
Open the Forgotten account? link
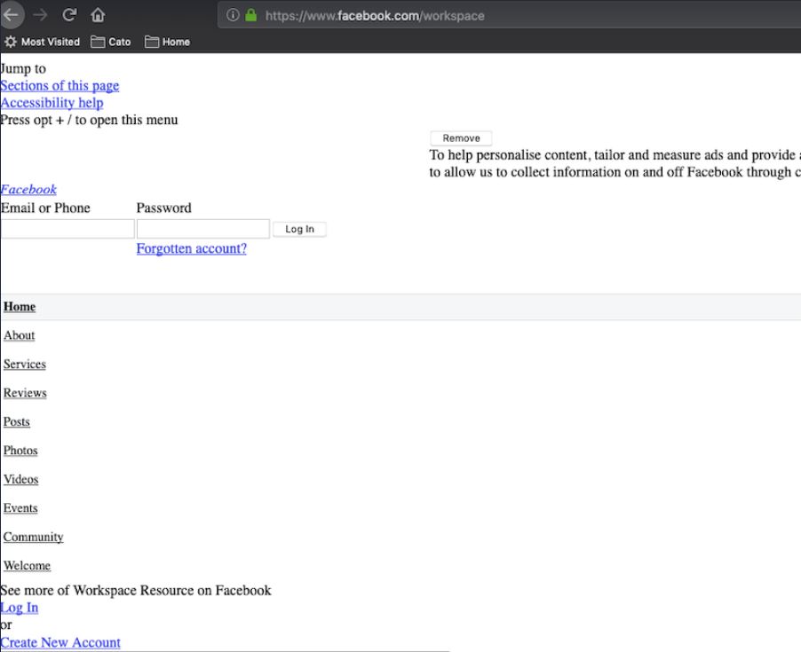[191, 248]
